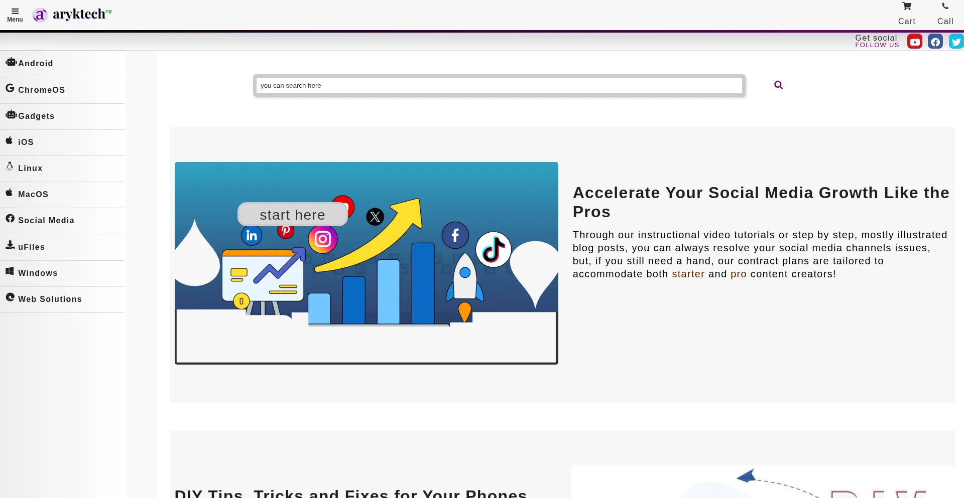The height and width of the screenshot is (498, 964).
Task: Open the Facebook social icon in header
Action: pos(935,42)
